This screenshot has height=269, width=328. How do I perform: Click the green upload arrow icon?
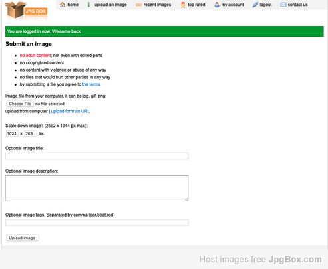tap(88, 5)
